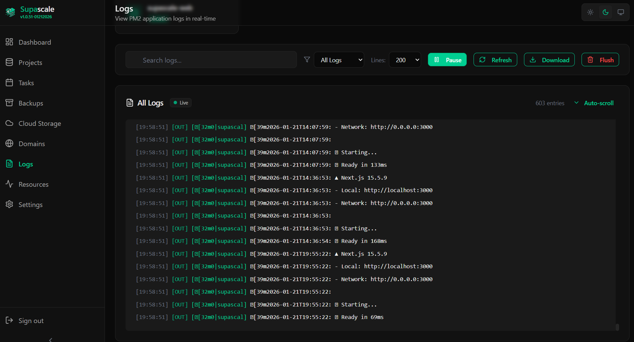The width and height of the screenshot is (634, 342).
Task: Switch to light theme
Action: [590, 12]
